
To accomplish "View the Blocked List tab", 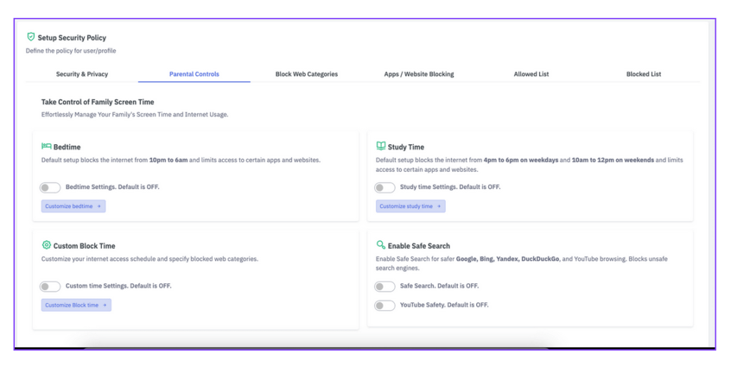I will [x=643, y=74].
